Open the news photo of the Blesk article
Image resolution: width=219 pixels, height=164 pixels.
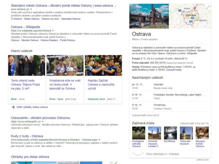(x=26, y=65)
